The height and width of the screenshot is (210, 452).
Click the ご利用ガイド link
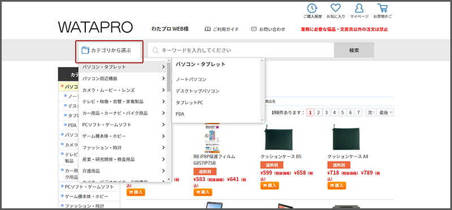pos(226,29)
